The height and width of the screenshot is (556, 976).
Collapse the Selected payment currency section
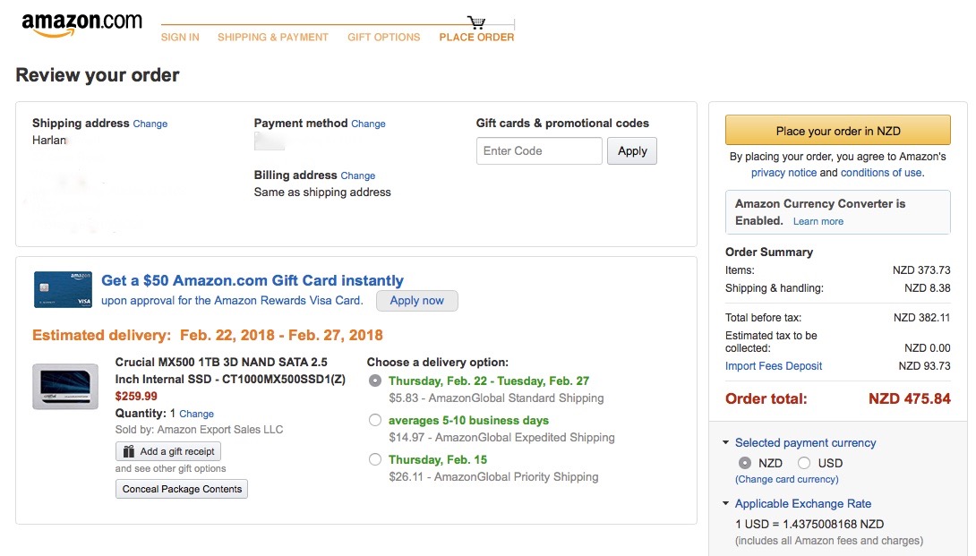(726, 442)
